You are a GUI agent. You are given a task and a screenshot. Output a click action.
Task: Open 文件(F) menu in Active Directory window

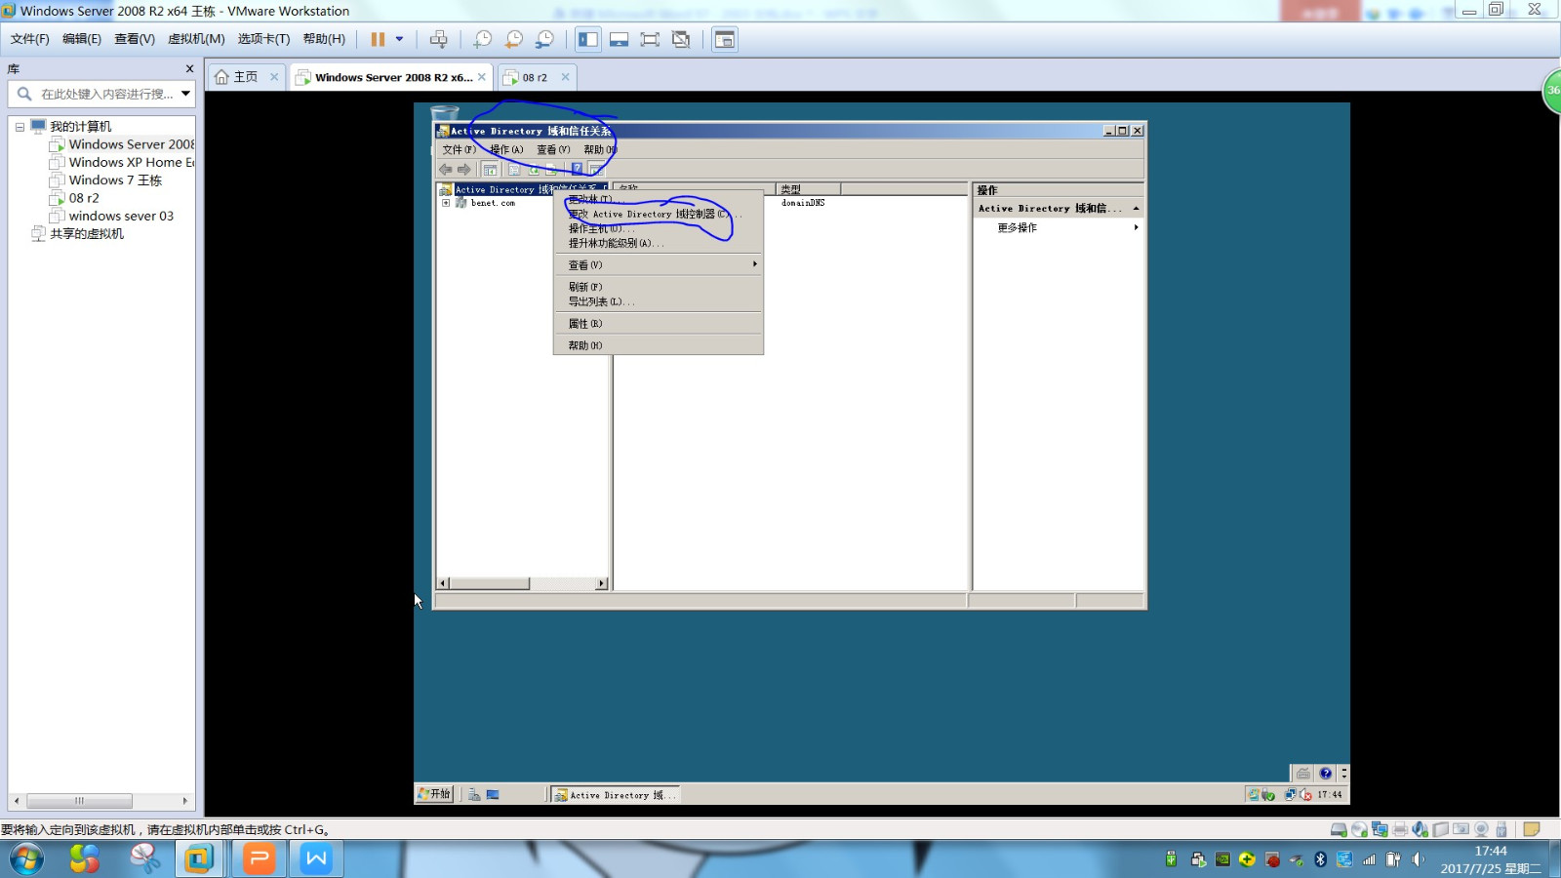click(x=459, y=149)
